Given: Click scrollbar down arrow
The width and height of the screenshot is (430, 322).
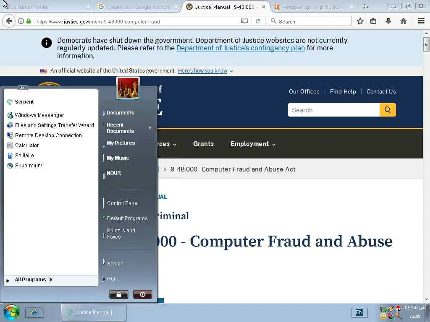Looking at the screenshot, I should click(426, 299).
